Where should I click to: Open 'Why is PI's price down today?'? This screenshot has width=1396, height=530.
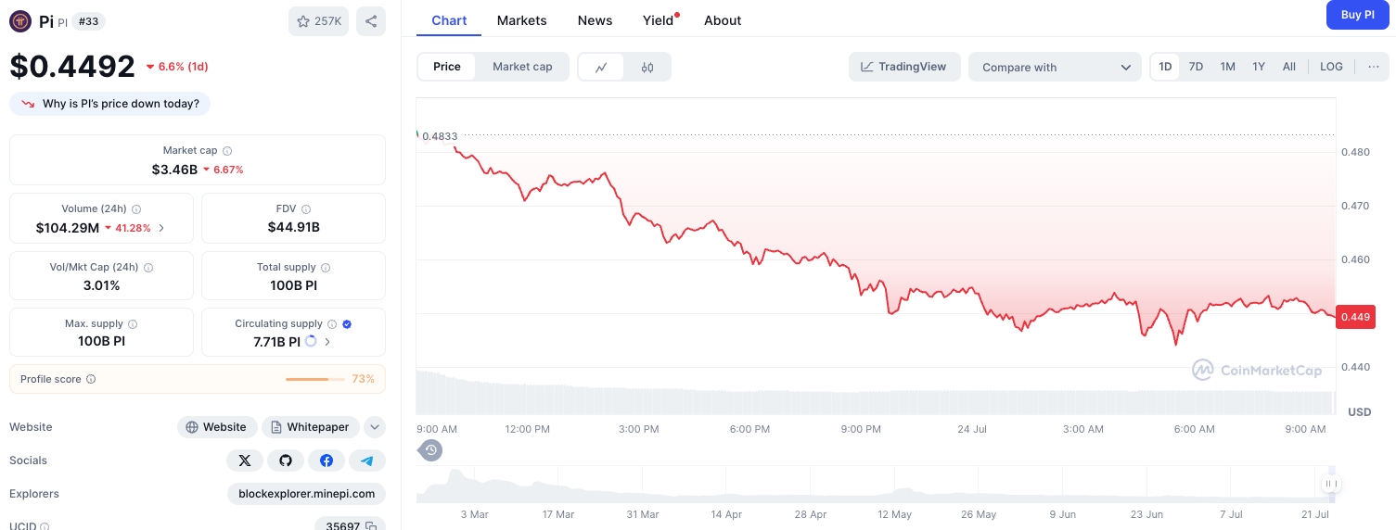110,104
